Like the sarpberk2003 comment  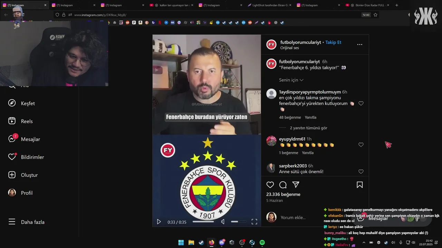pos(361,172)
